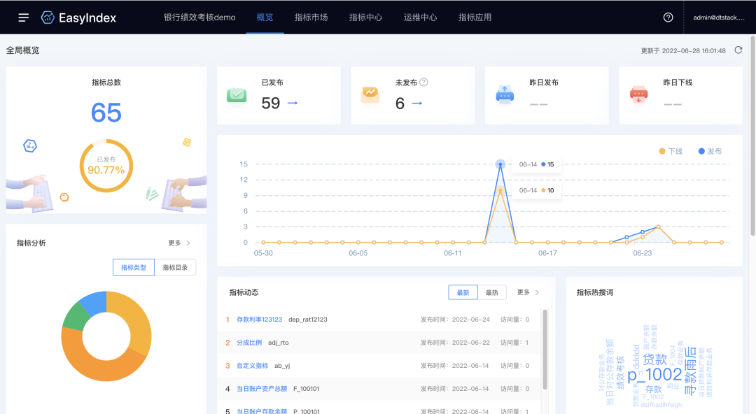Click the 寻款雨后 hot search word
This screenshot has width=756, height=414.
pyautogui.click(x=690, y=371)
